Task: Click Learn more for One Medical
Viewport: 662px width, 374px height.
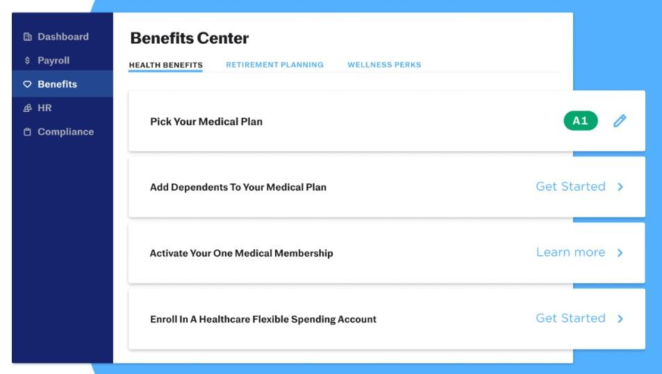Action: 570,252
